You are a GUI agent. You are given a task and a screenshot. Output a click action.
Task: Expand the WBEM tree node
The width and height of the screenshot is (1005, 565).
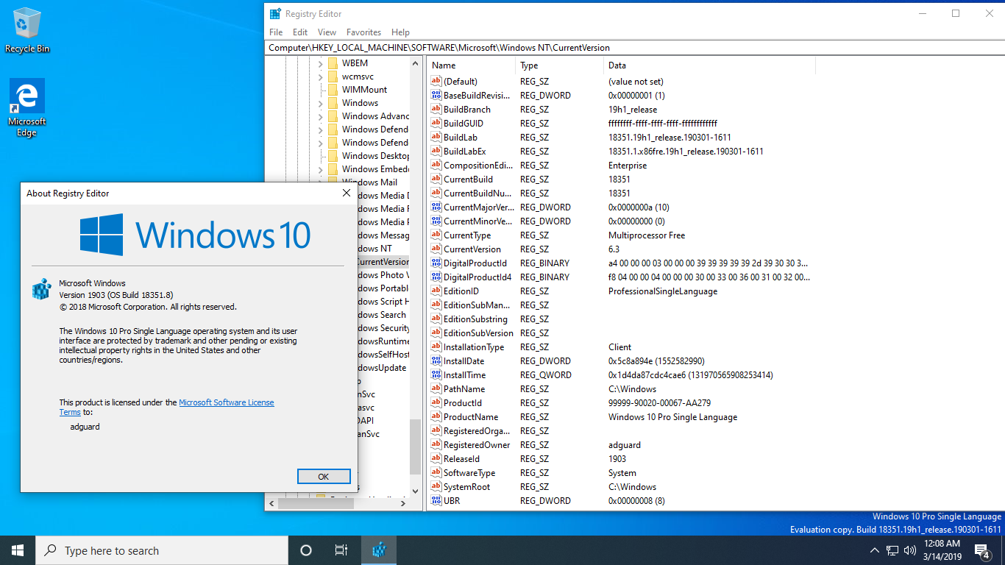[x=320, y=63]
